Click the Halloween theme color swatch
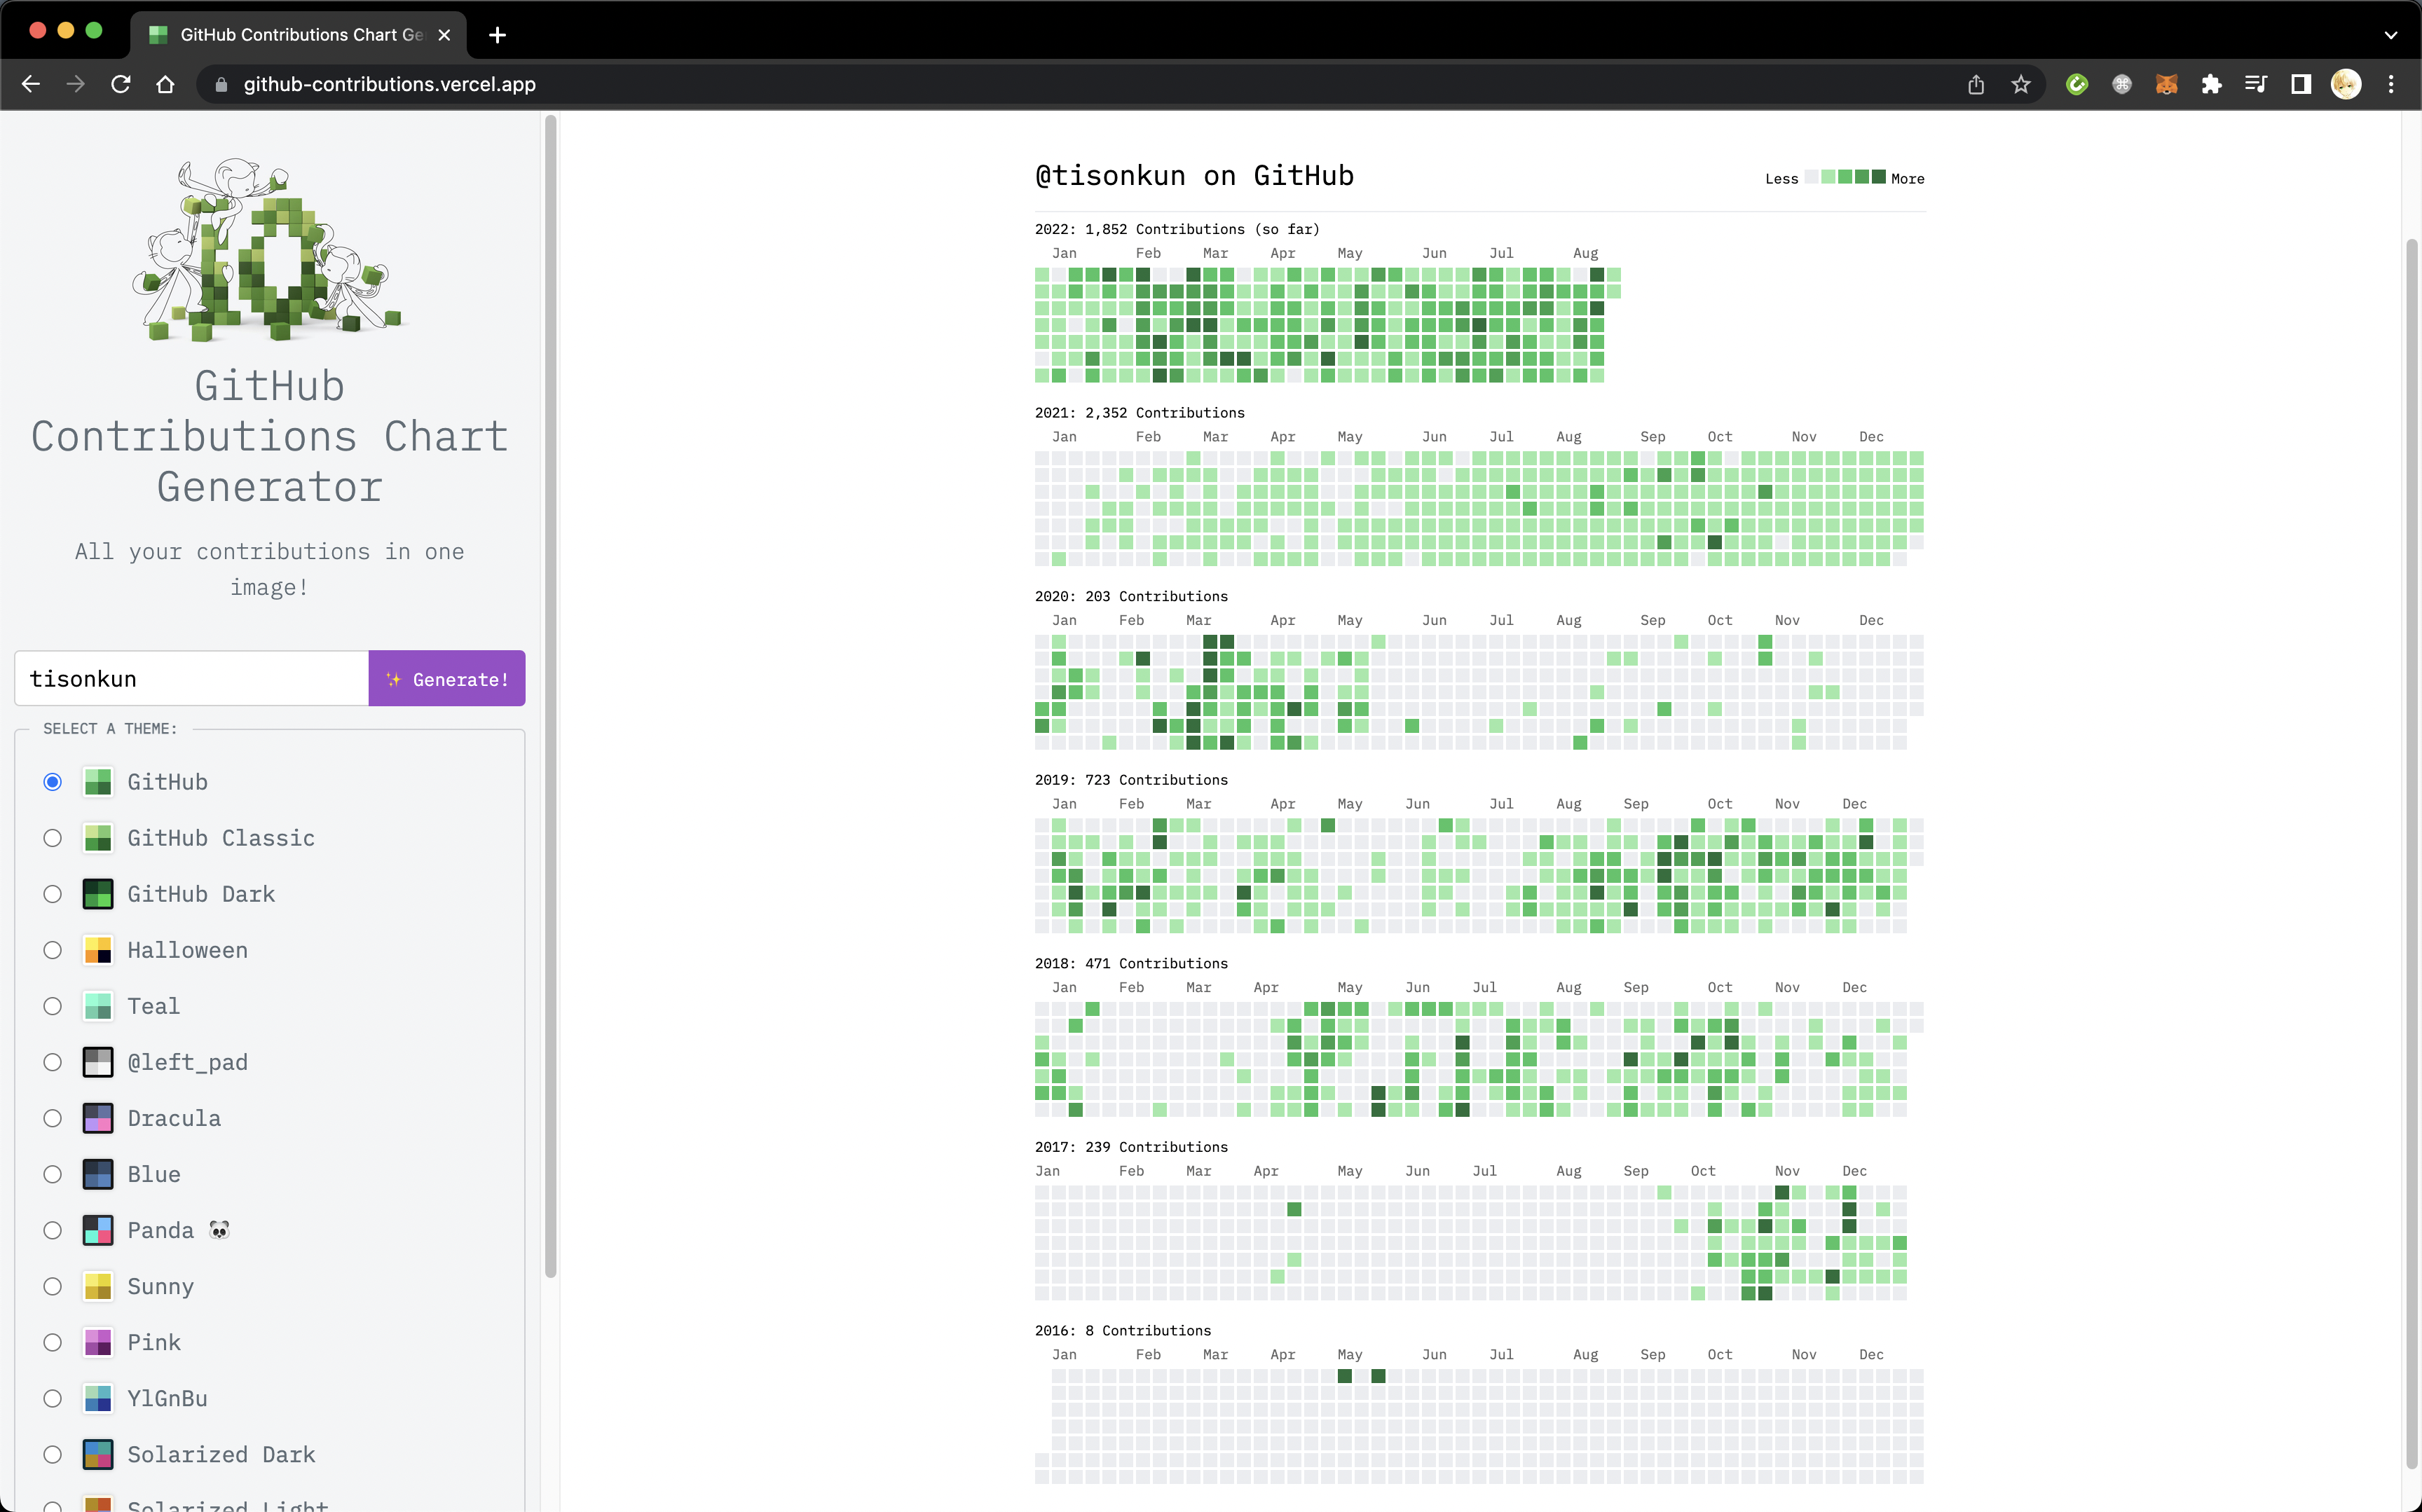2422x1512 pixels. (98, 950)
